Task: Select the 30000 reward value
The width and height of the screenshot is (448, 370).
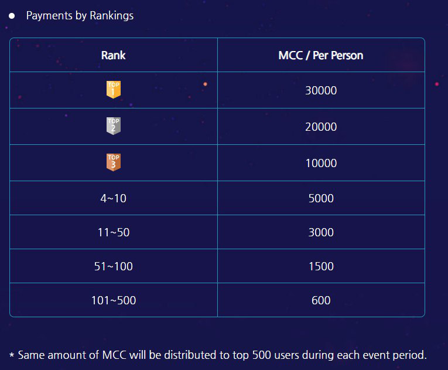Action: pos(321,90)
